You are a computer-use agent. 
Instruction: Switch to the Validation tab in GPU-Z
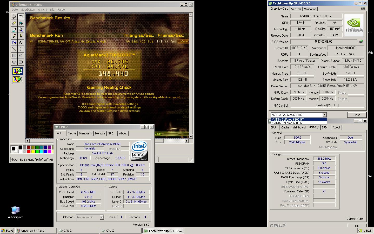310,9
